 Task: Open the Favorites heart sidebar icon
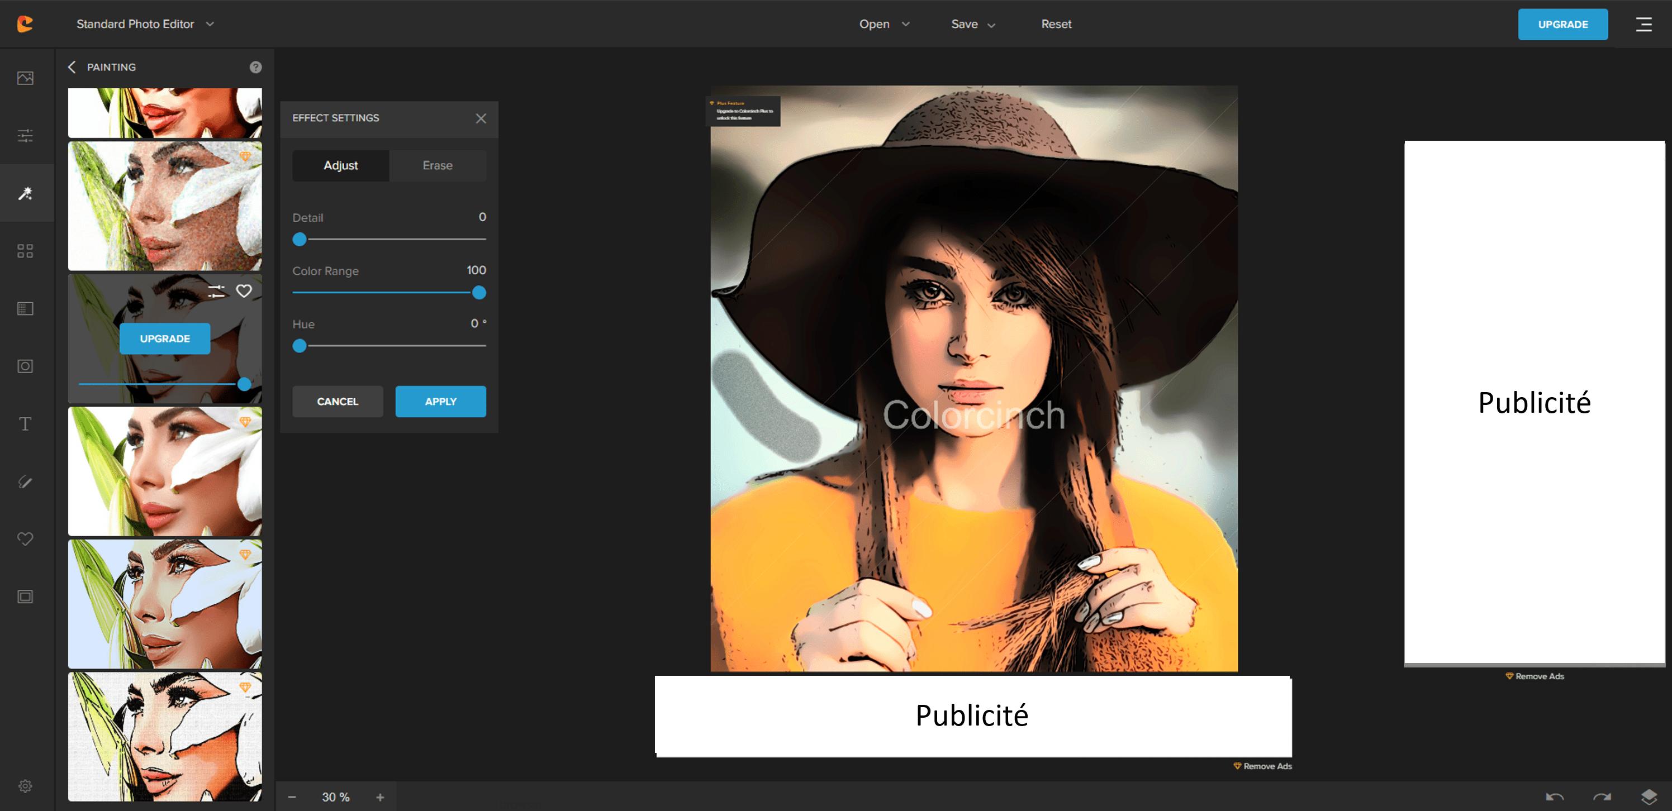tap(25, 539)
